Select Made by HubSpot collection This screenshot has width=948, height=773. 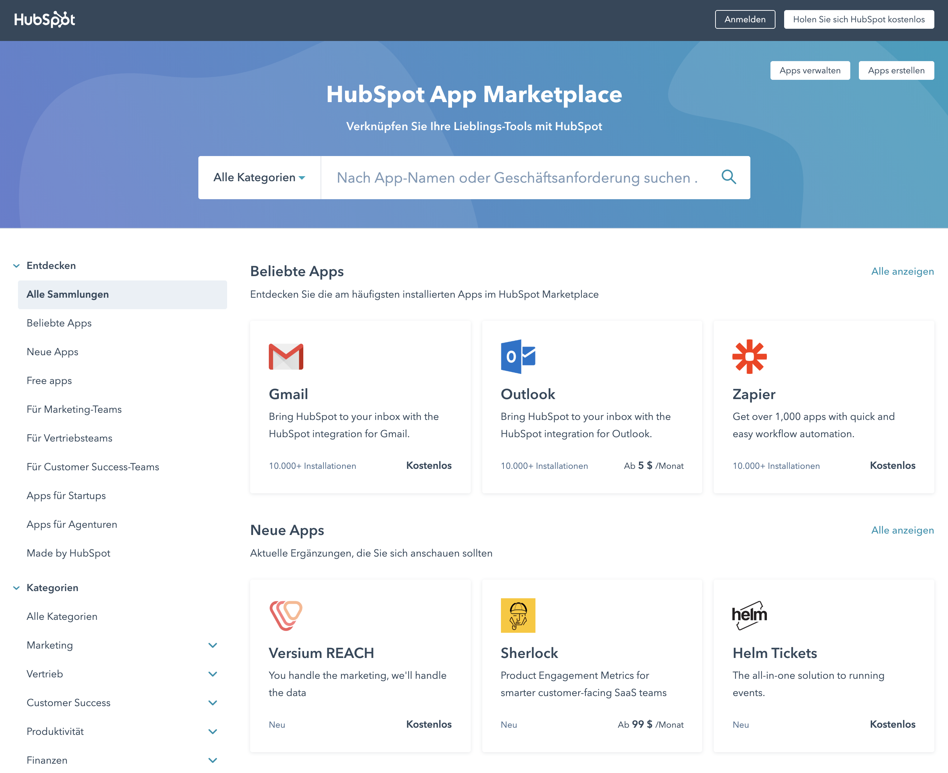(69, 553)
